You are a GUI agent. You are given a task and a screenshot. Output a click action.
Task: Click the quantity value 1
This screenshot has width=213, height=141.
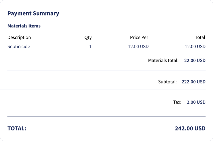tap(90, 46)
